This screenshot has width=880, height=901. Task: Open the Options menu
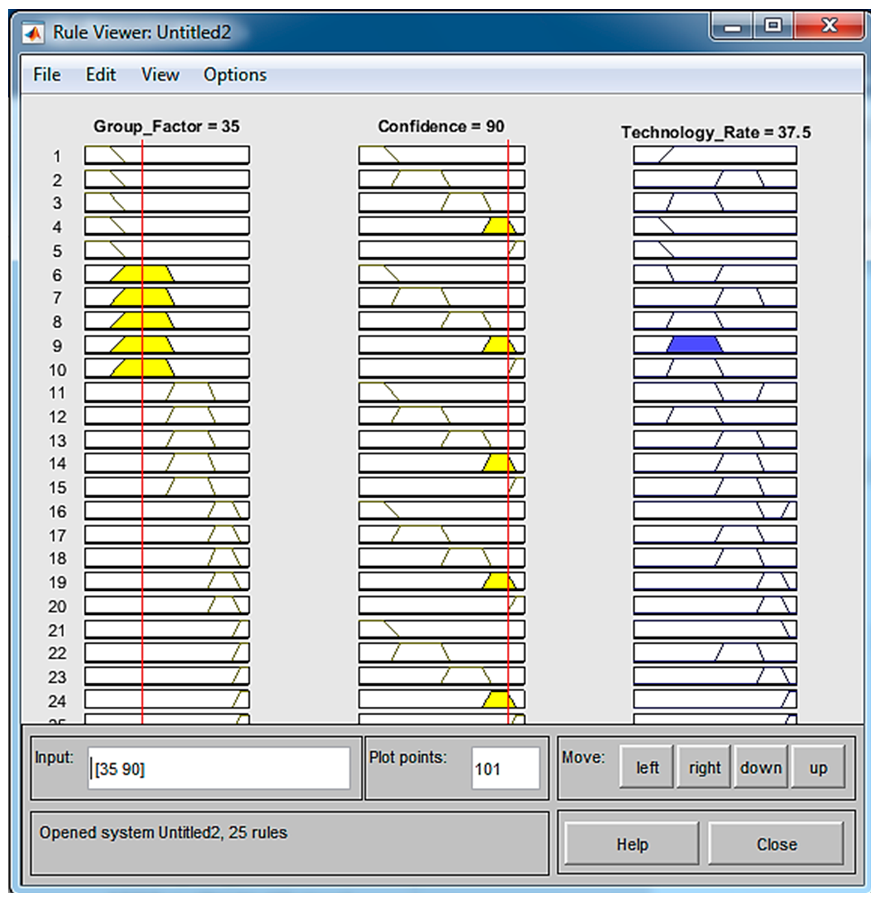(x=235, y=74)
